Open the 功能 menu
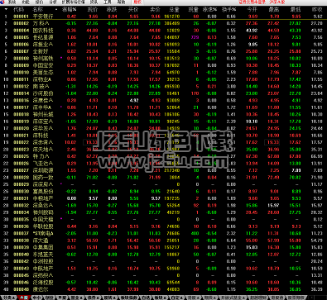 [x=26, y=2]
